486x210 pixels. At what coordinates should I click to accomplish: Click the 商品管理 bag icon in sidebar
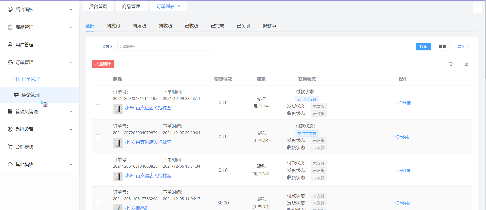pos(10,27)
